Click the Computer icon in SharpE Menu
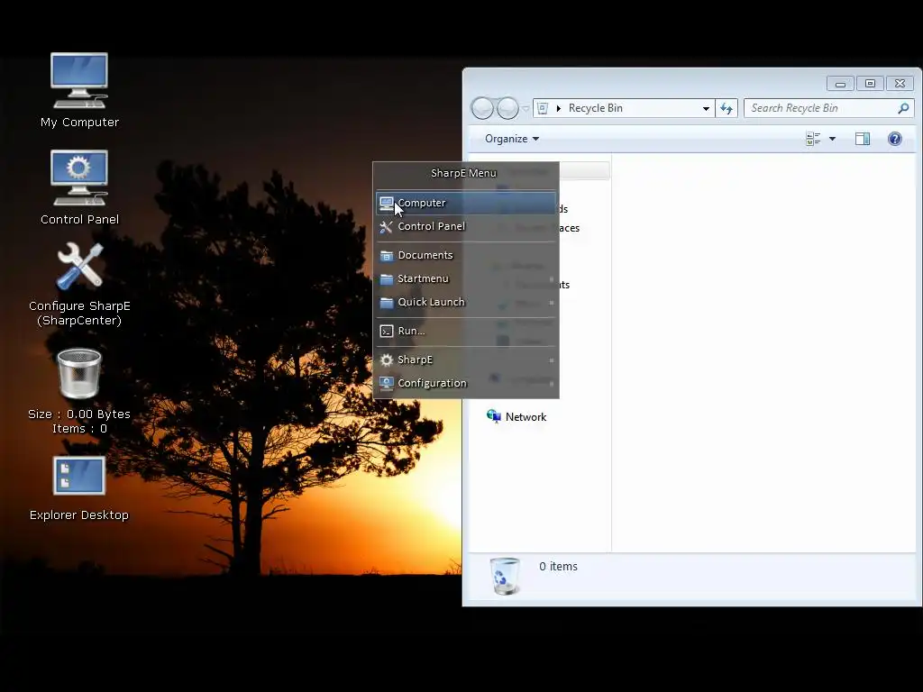 [387, 203]
